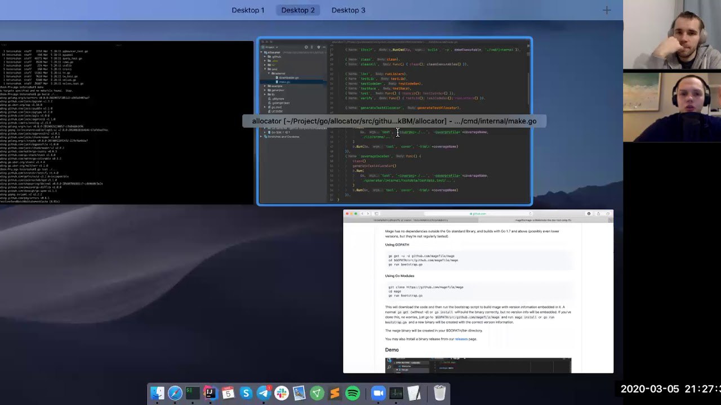The width and height of the screenshot is (721, 405).
Task: Open Activity Monitor in the dock
Action: coord(396,393)
